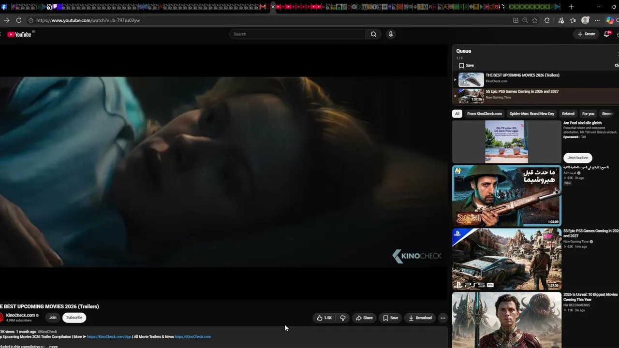Screen dimensions: 619x348
Task: Click the #KinoCheck hashtag
Action: click(x=47, y=332)
